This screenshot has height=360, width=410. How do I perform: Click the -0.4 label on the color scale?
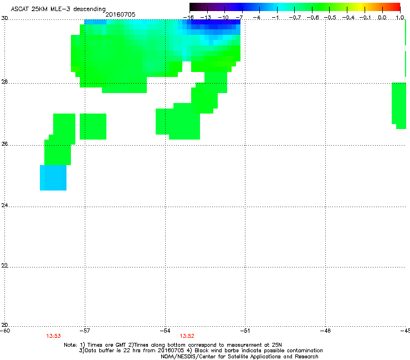[x=348, y=18]
